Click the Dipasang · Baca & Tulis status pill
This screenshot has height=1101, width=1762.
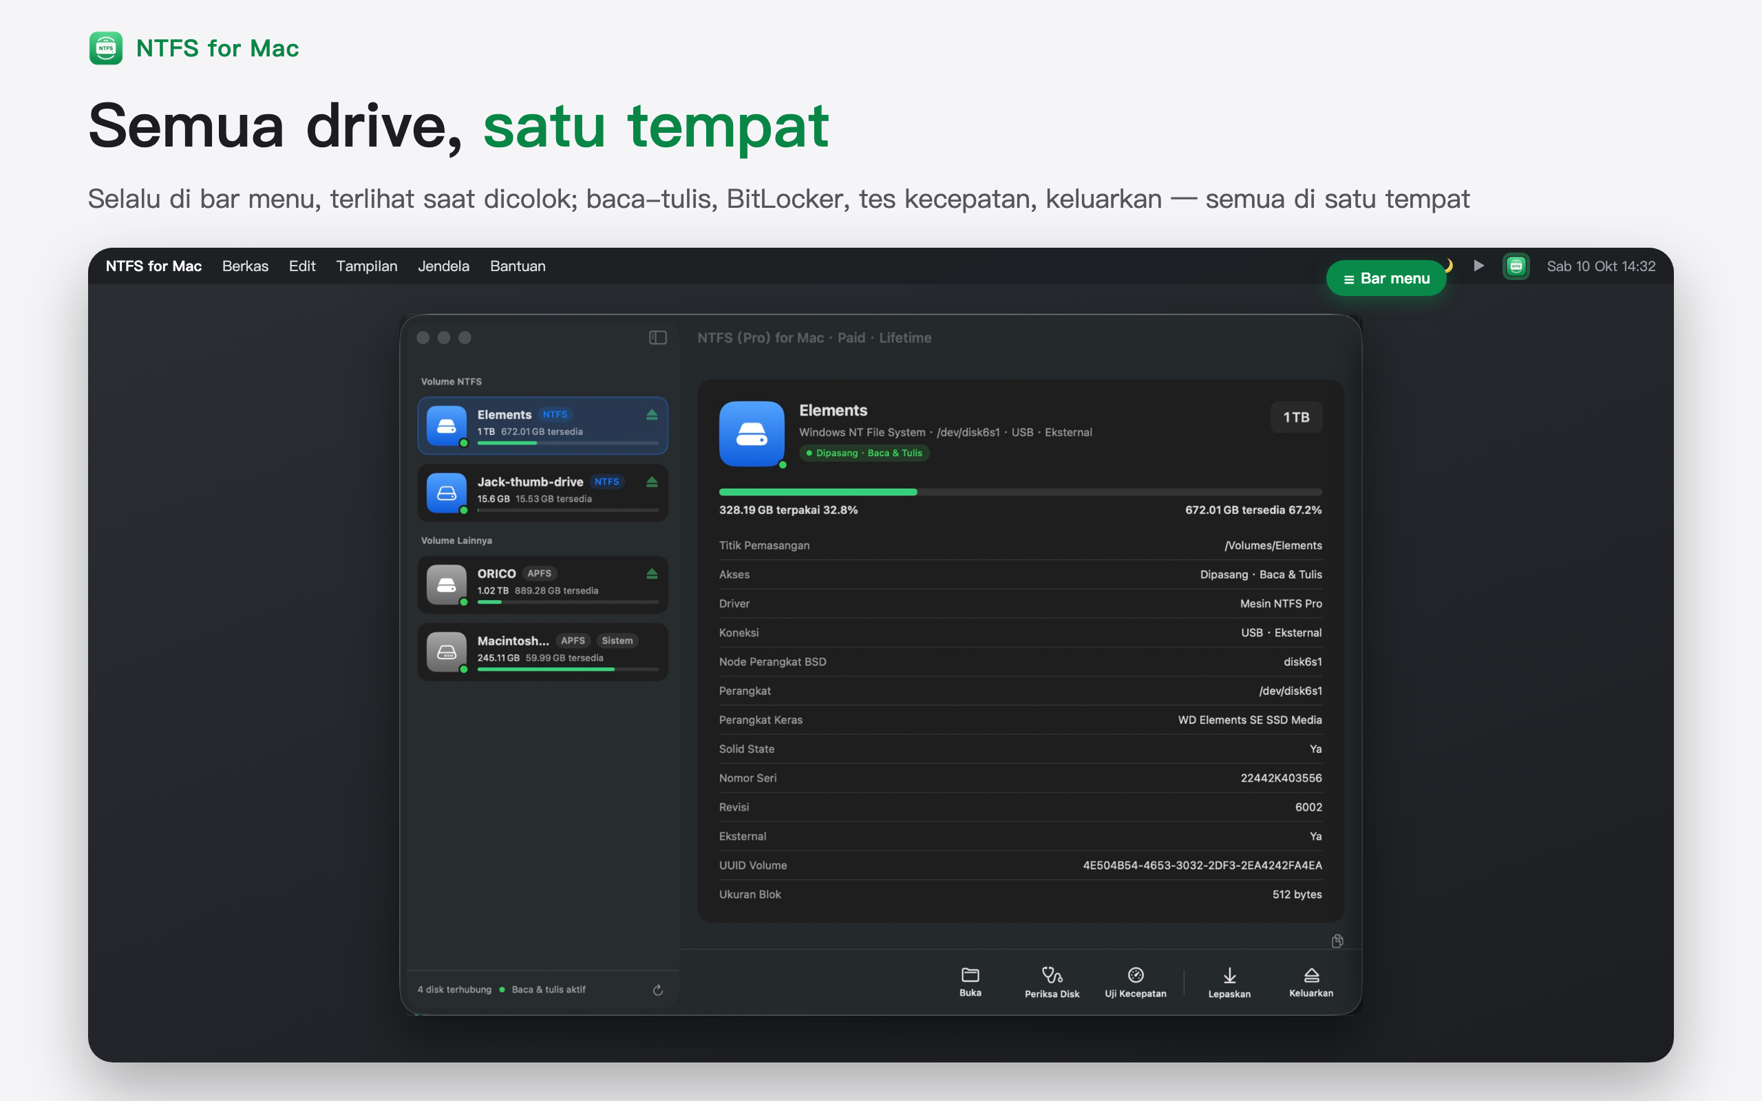coord(864,453)
